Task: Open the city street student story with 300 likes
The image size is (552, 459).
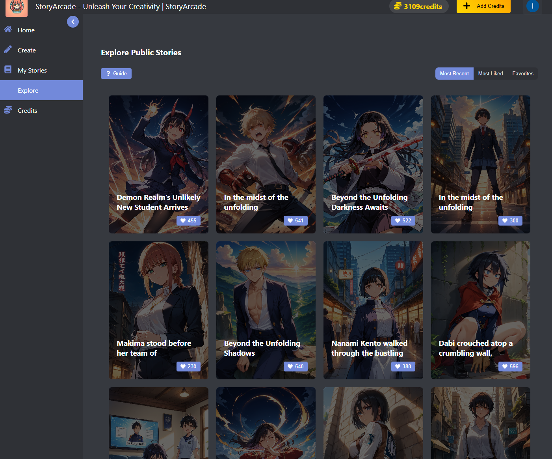Action: point(481,164)
